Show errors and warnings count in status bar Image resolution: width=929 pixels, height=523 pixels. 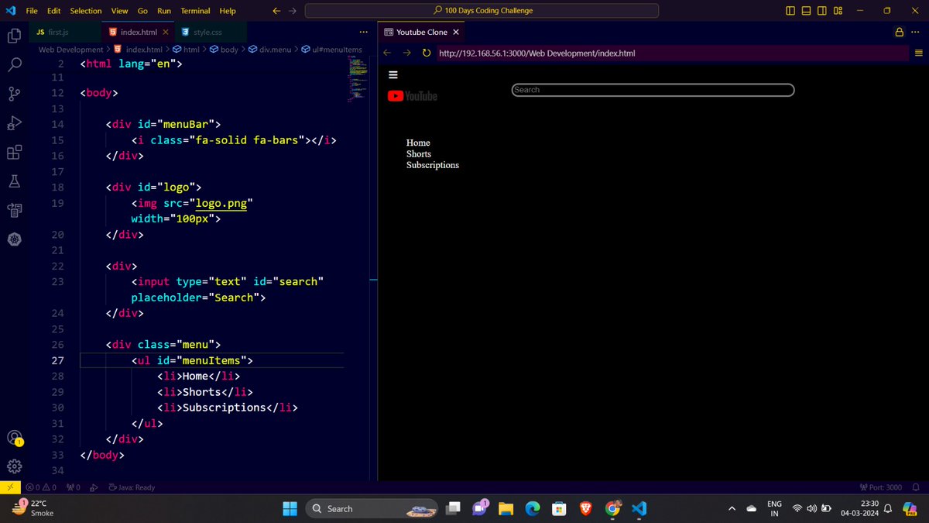[x=40, y=487]
